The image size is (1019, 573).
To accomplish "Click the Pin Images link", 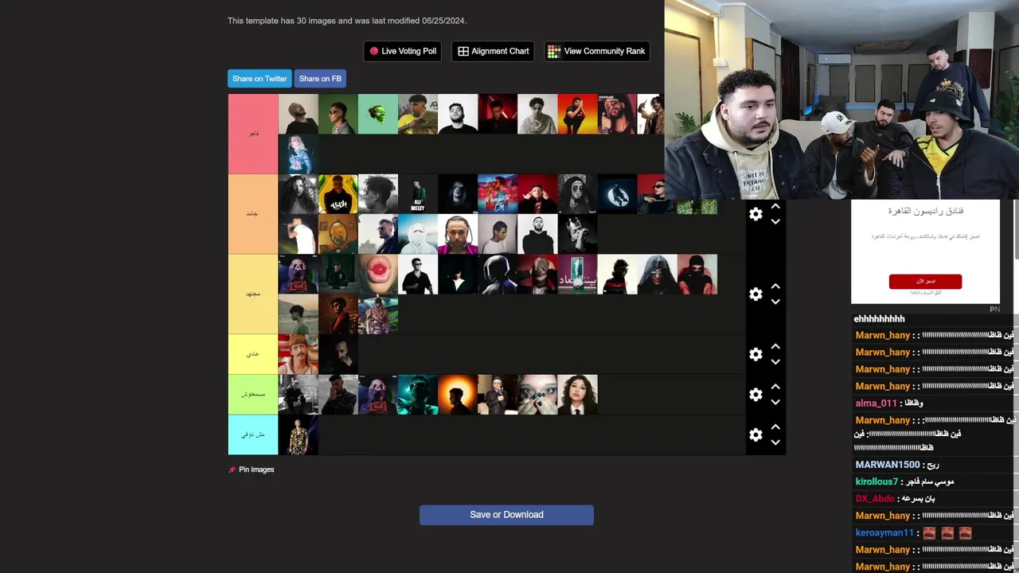I will coord(256,470).
